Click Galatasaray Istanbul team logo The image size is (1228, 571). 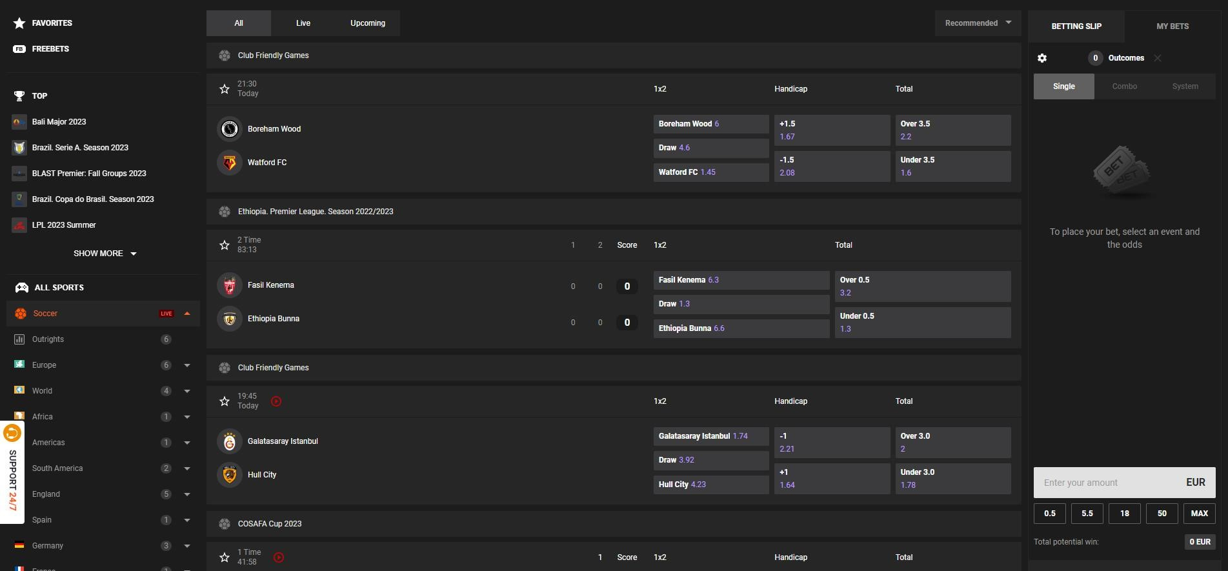point(229,441)
